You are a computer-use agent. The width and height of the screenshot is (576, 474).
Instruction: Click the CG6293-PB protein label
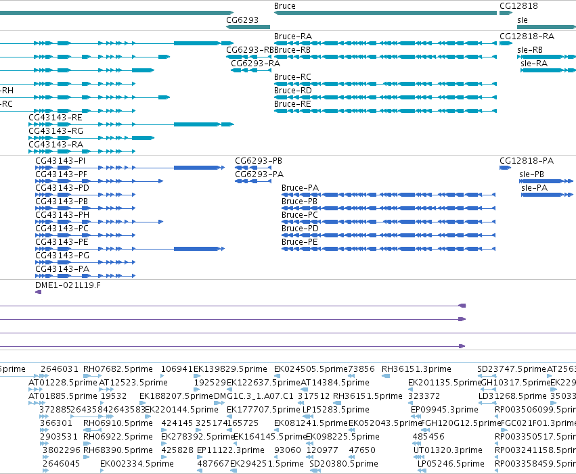coord(259,161)
